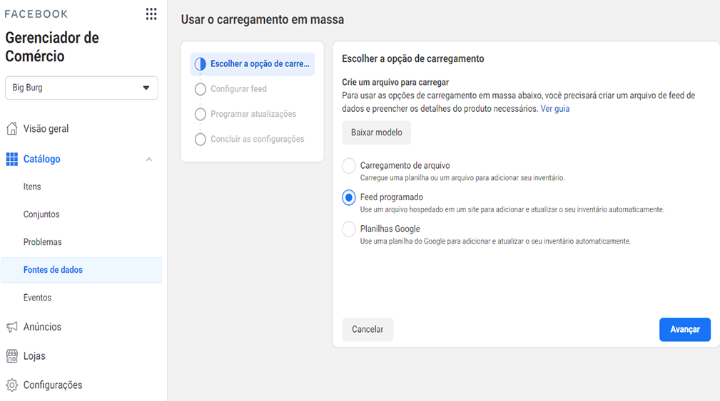This screenshot has height=401, width=720.
Task: Collapse the Catálogo section chevron
Action: (148, 160)
